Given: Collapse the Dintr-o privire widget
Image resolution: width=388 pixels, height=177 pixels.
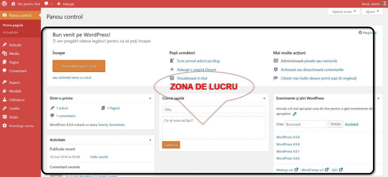Looking at the screenshot, I should (150, 98).
